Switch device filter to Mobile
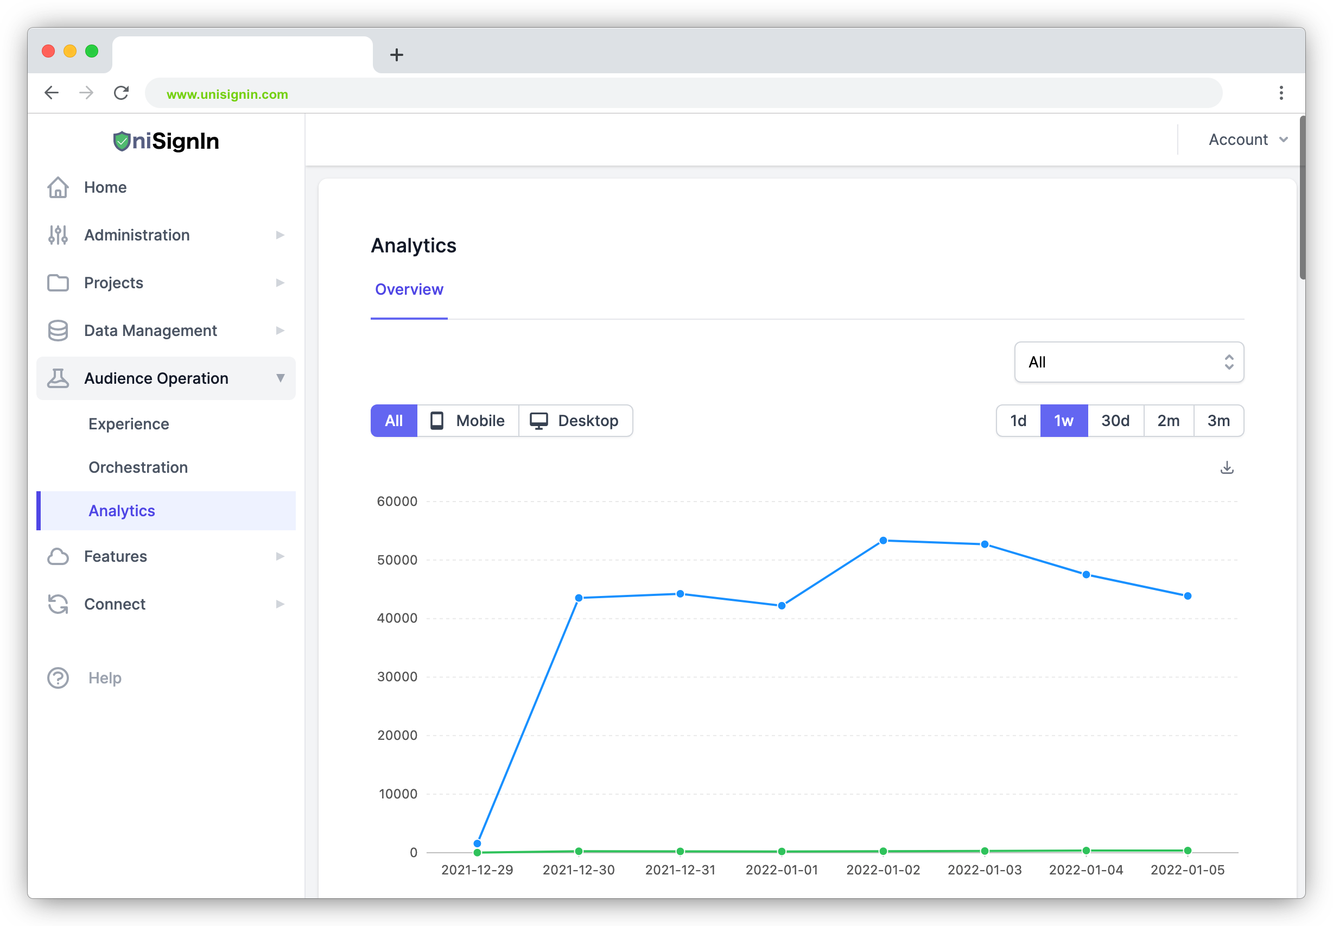The image size is (1333, 926). click(x=467, y=421)
